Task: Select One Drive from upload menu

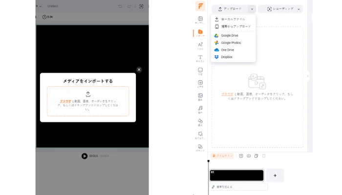Action: pyautogui.click(x=233, y=50)
